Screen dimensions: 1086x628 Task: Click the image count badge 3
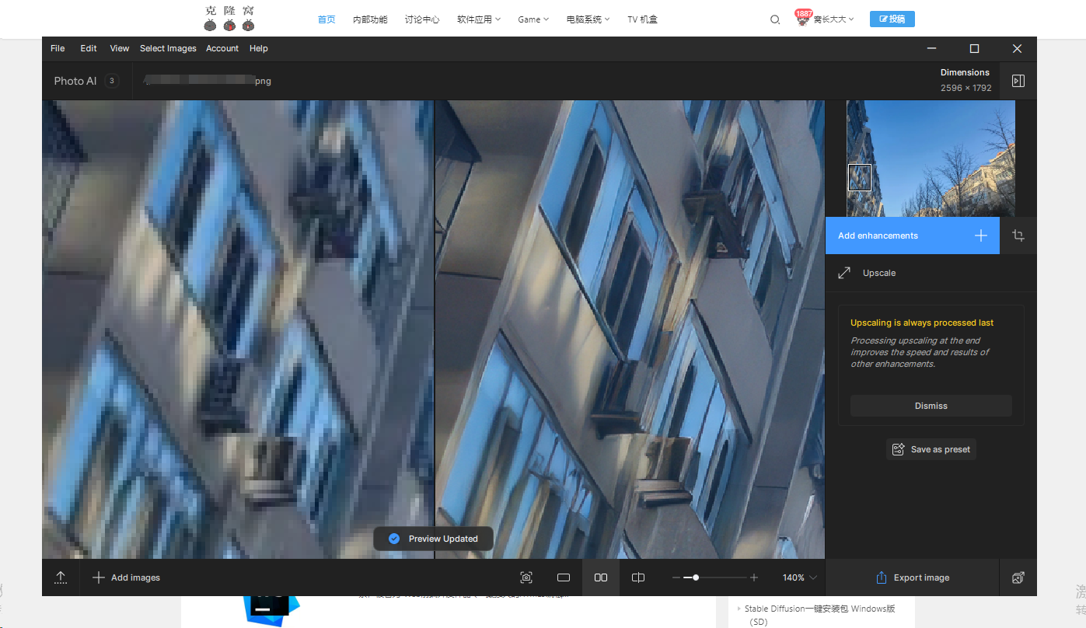pos(112,81)
